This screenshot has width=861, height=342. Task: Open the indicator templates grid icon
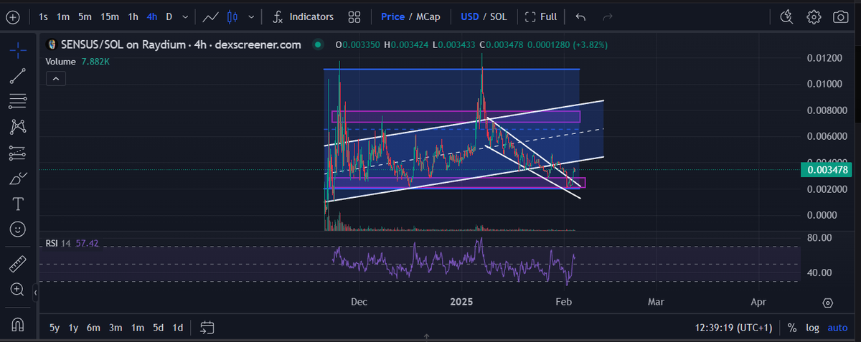click(354, 16)
